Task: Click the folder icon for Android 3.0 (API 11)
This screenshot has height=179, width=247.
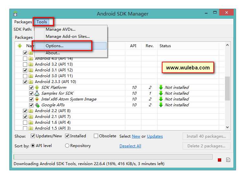Action: click(31, 76)
